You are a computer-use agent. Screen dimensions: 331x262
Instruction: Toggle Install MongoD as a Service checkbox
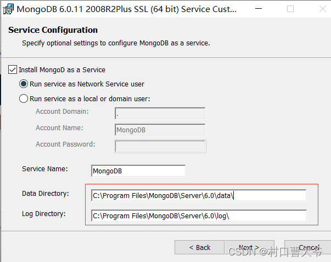point(13,69)
